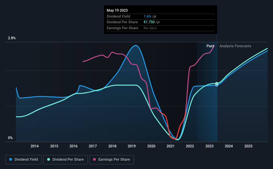Click the 2.8% y-axis label

tap(12, 38)
